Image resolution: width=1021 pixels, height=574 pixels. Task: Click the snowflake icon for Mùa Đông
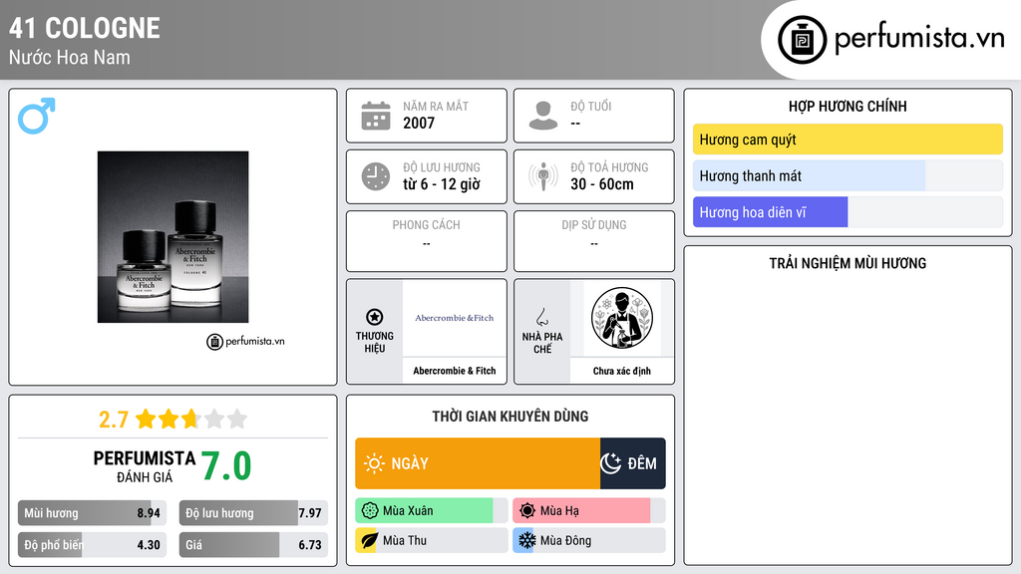click(x=526, y=540)
